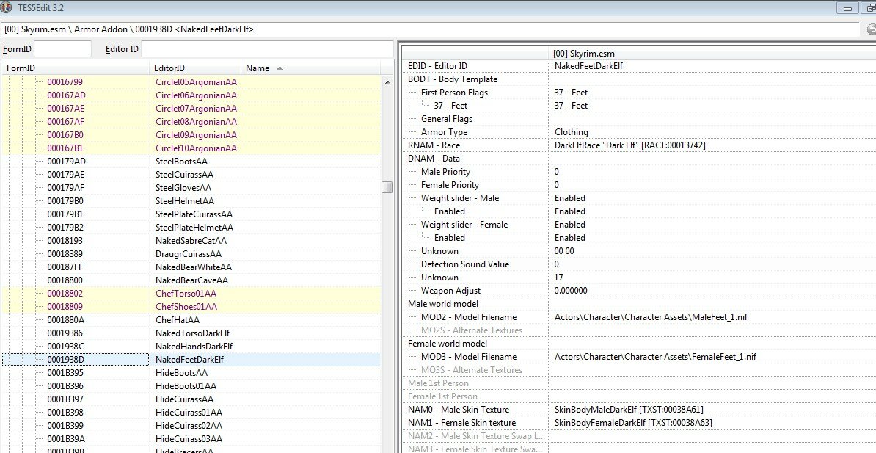Select the NakedTorsoDarkElf record
Screen dimensions: 876x453
point(191,333)
